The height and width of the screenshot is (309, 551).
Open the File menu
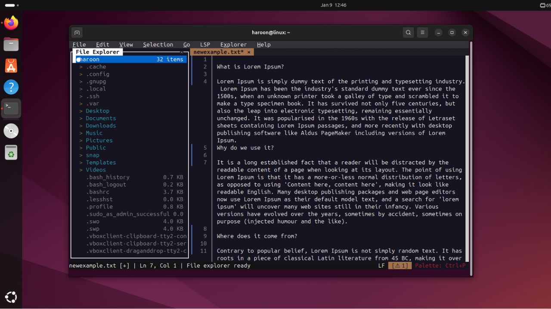click(x=79, y=44)
